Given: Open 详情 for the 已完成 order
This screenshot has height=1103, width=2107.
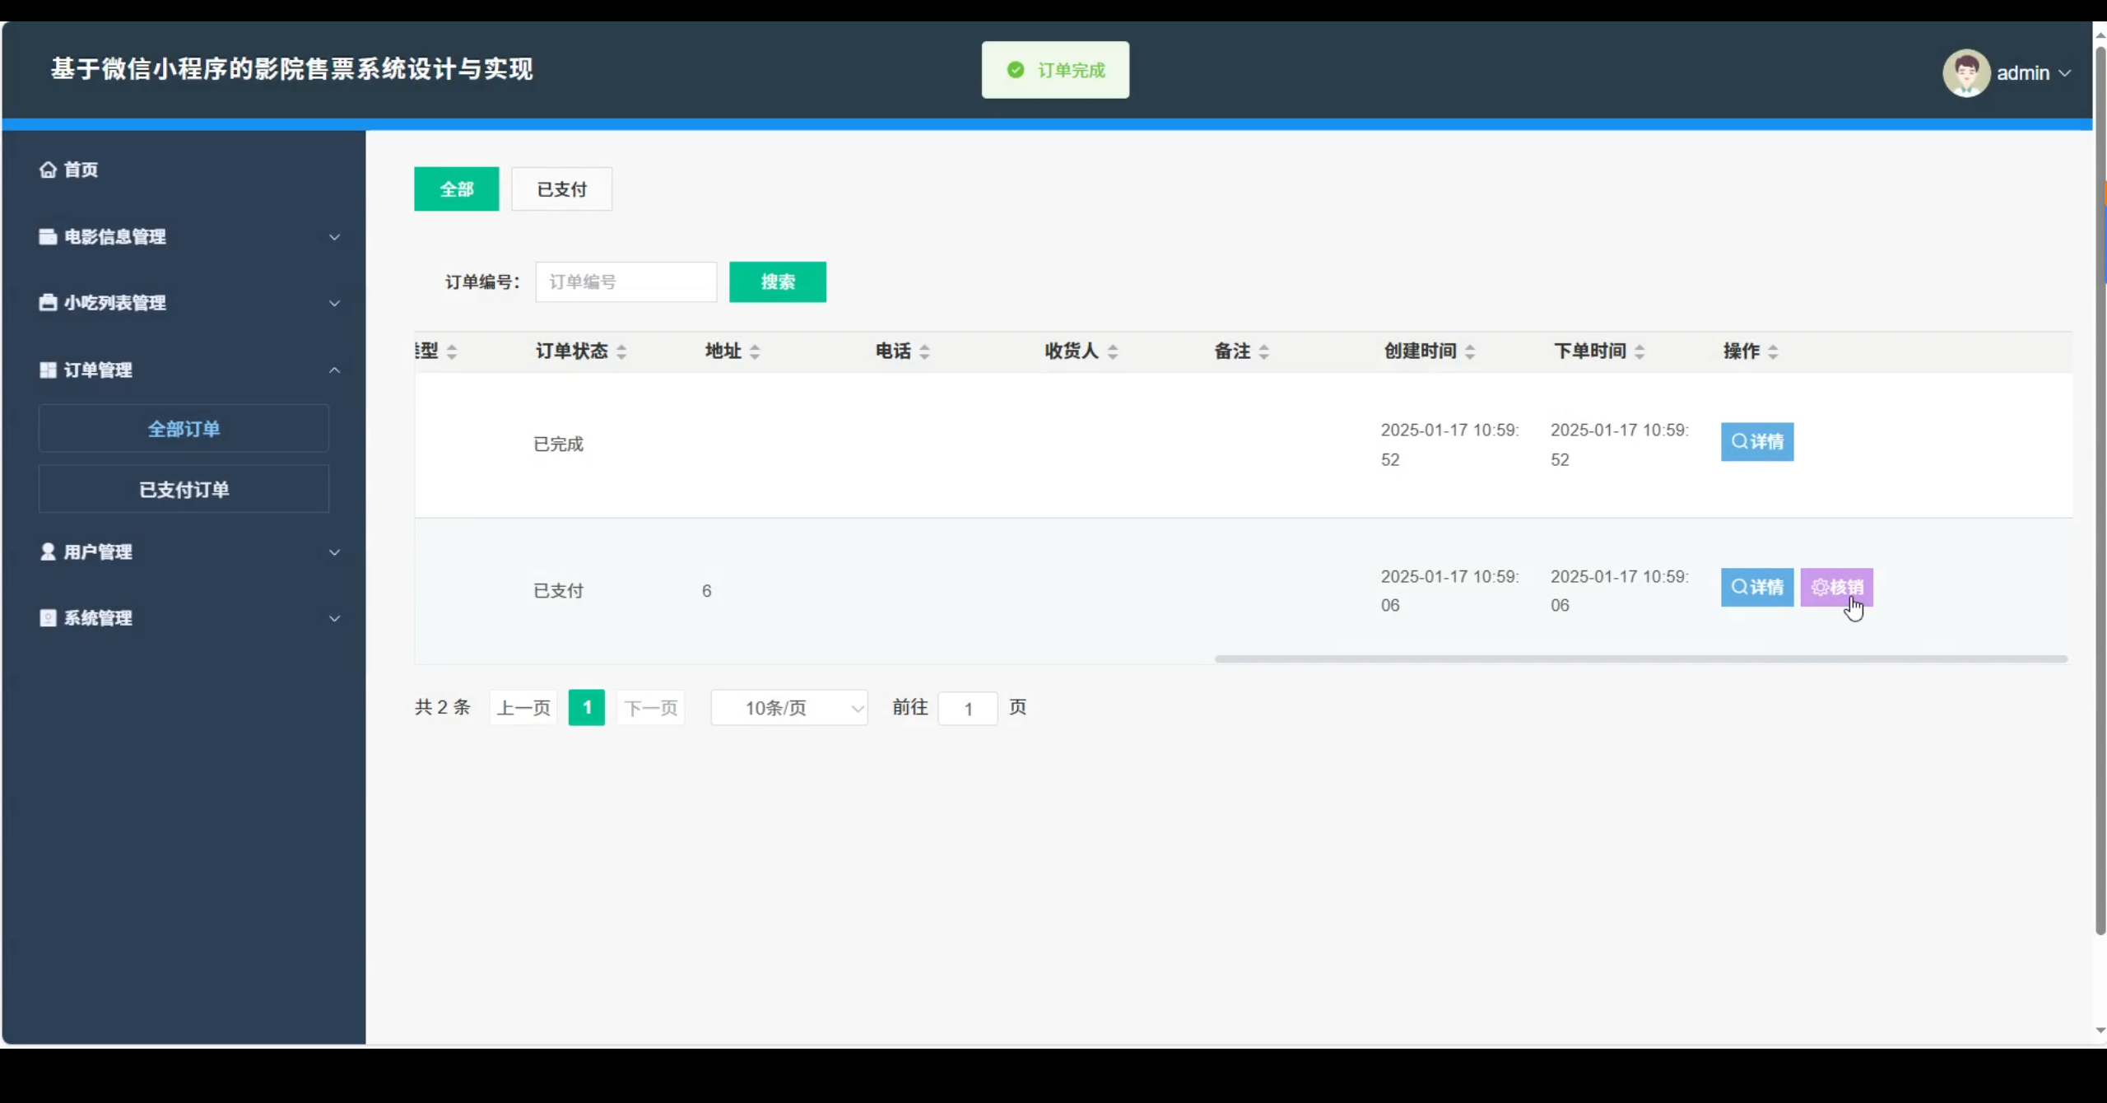Looking at the screenshot, I should [1756, 442].
